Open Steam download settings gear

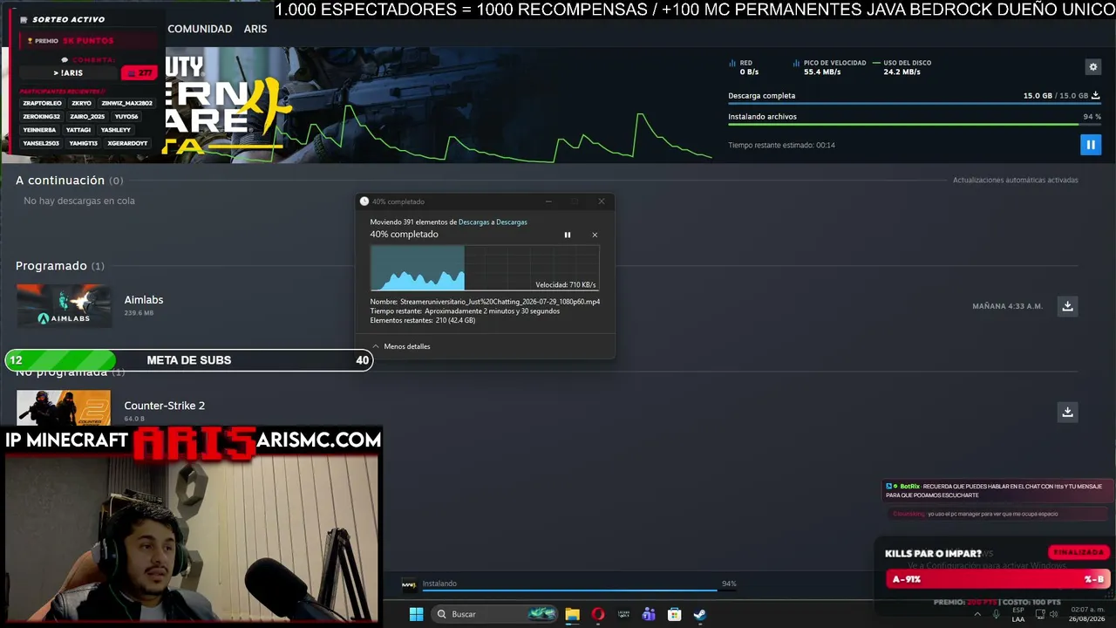(1092, 67)
